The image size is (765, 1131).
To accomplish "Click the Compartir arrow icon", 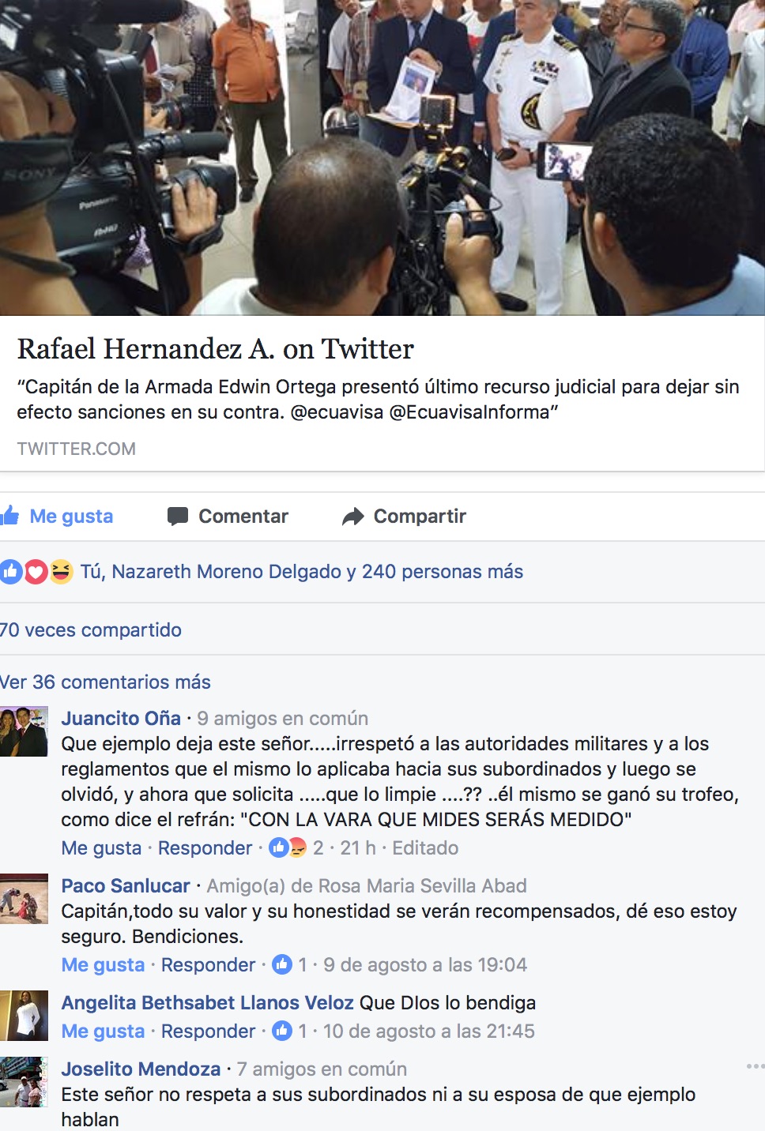I will click(352, 517).
